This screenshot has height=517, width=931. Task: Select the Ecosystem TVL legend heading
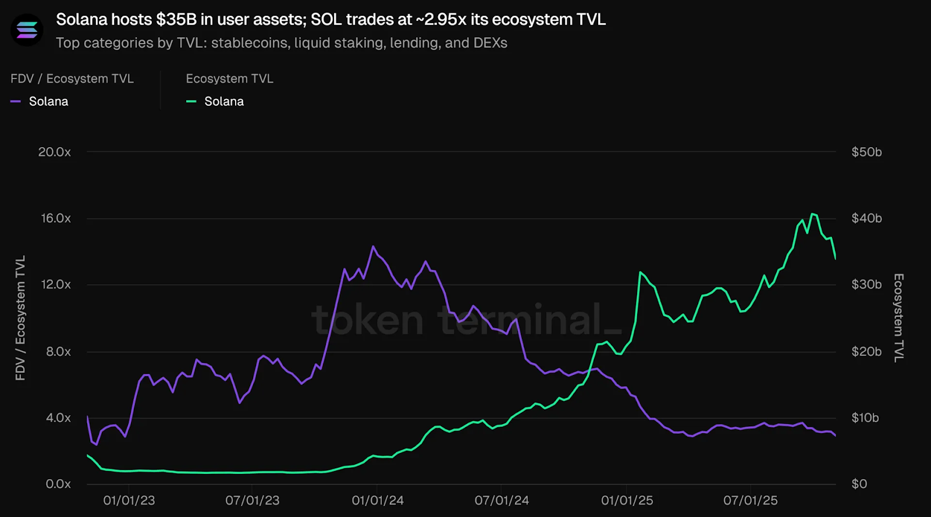pyautogui.click(x=229, y=79)
